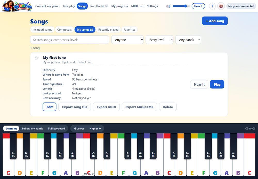The height and width of the screenshot is (179, 258).
Task: Select Follow my hands mode
Action: click(33, 129)
